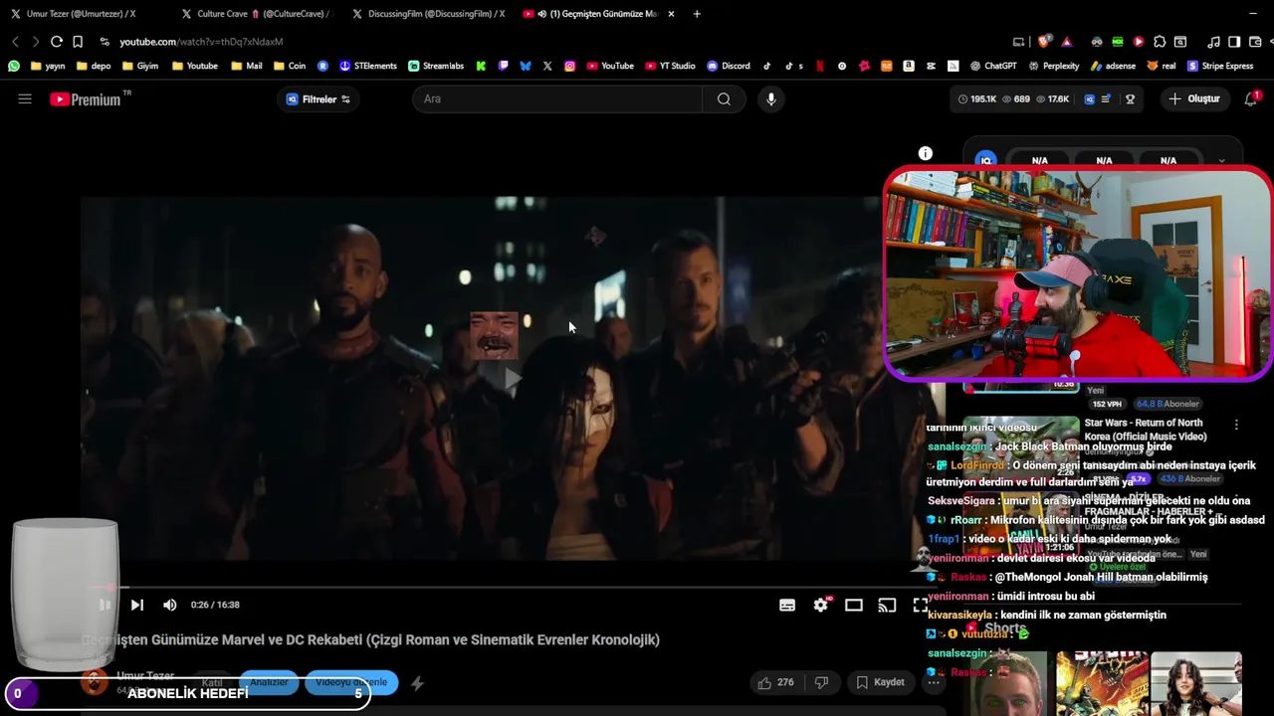Viewport: 1274px width, 716px height.
Task: Click the lightning bolt icon beside Videoyu düzenle
Action: pos(417,683)
